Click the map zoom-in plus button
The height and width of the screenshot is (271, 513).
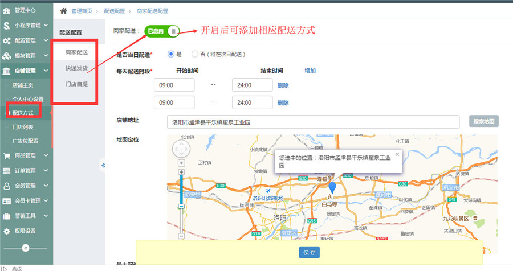coord(181,172)
